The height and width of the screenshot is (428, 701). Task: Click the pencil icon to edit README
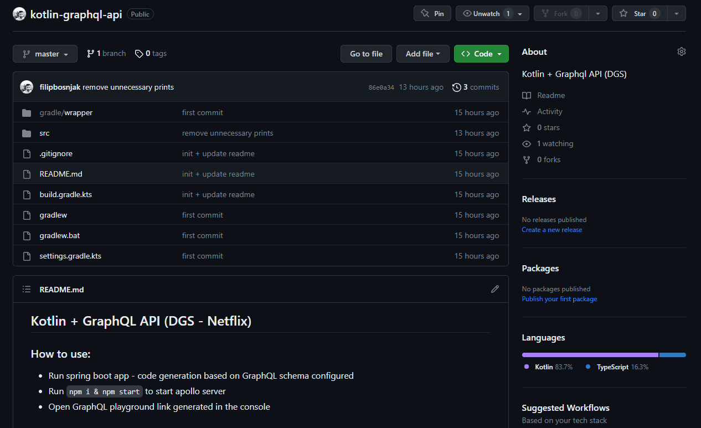tap(495, 289)
